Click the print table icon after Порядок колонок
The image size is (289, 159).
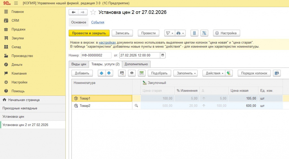point(277,73)
